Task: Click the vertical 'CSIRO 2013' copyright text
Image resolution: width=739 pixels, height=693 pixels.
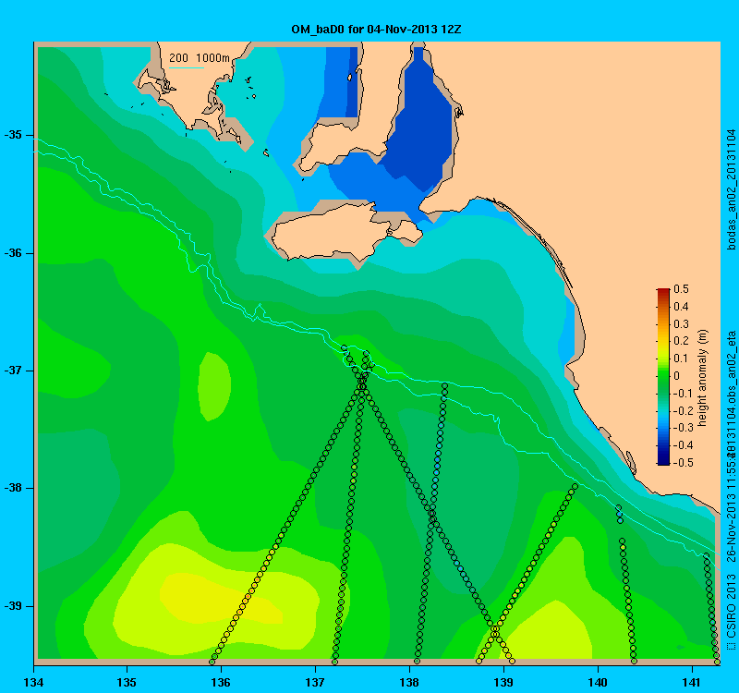Action: 731,605
